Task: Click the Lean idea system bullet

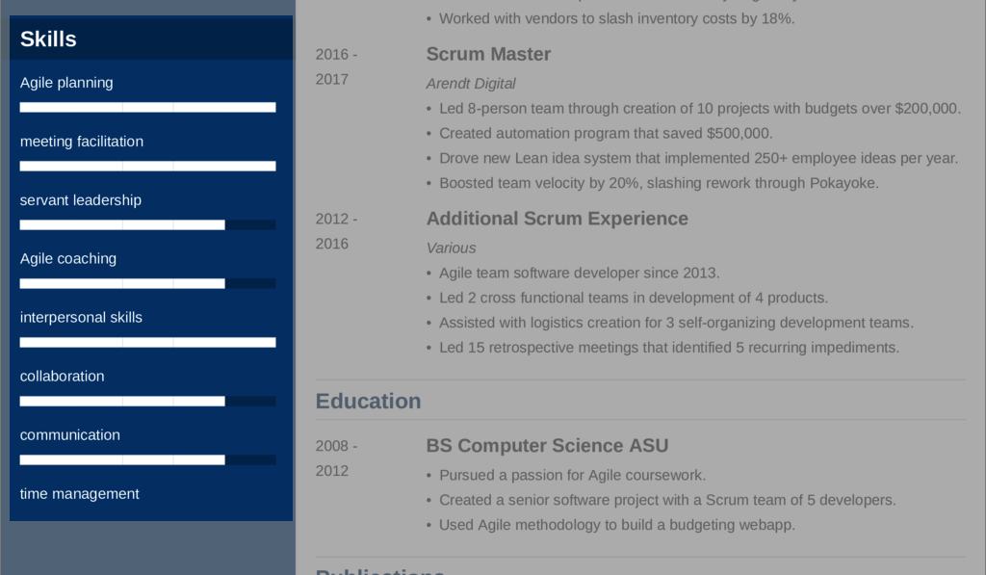Action: tap(699, 159)
